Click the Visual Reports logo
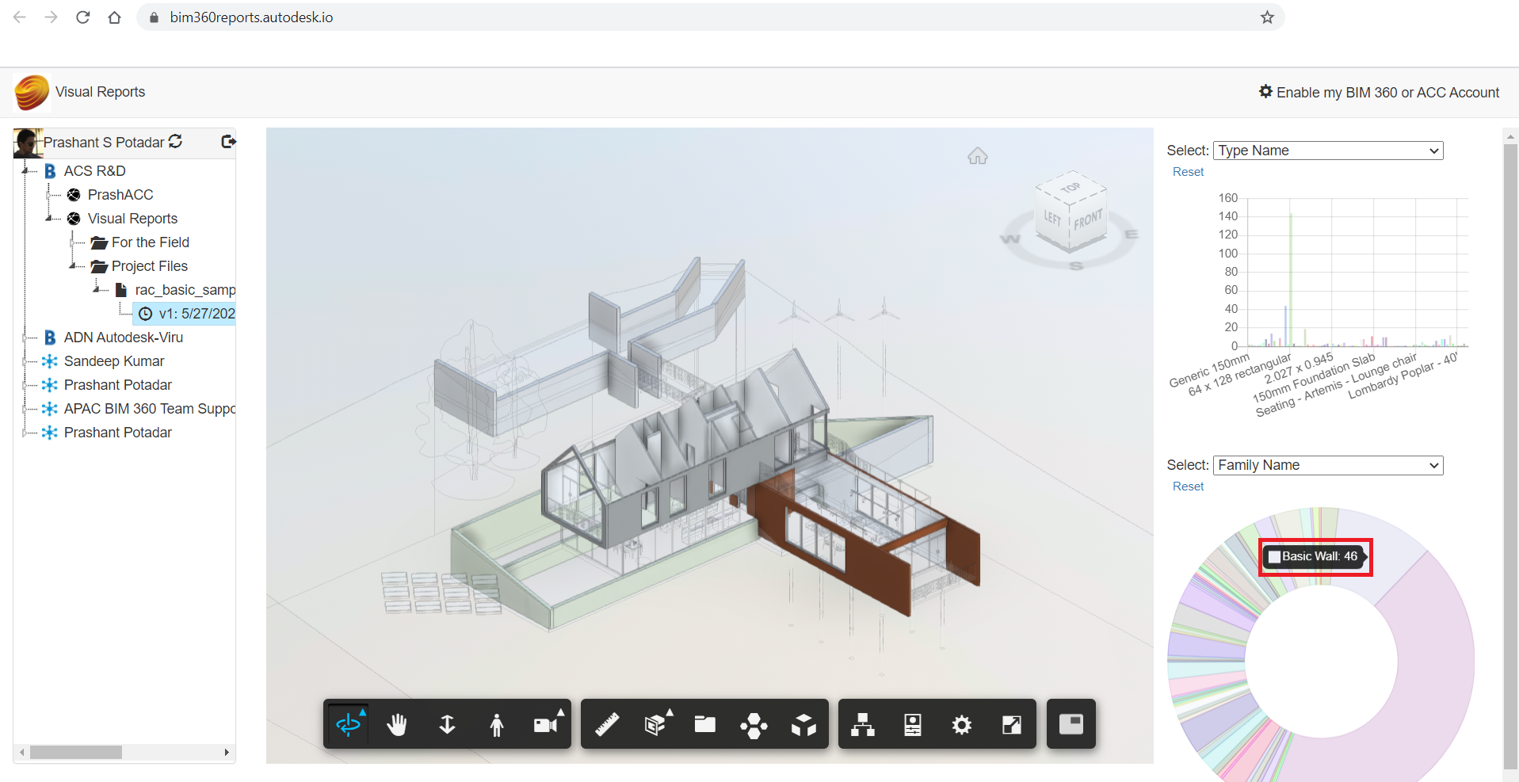 tap(32, 92)
